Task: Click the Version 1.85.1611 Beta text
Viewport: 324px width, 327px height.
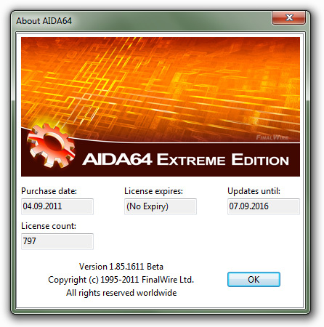Action: pyautogui.click(x=121, y=267)
